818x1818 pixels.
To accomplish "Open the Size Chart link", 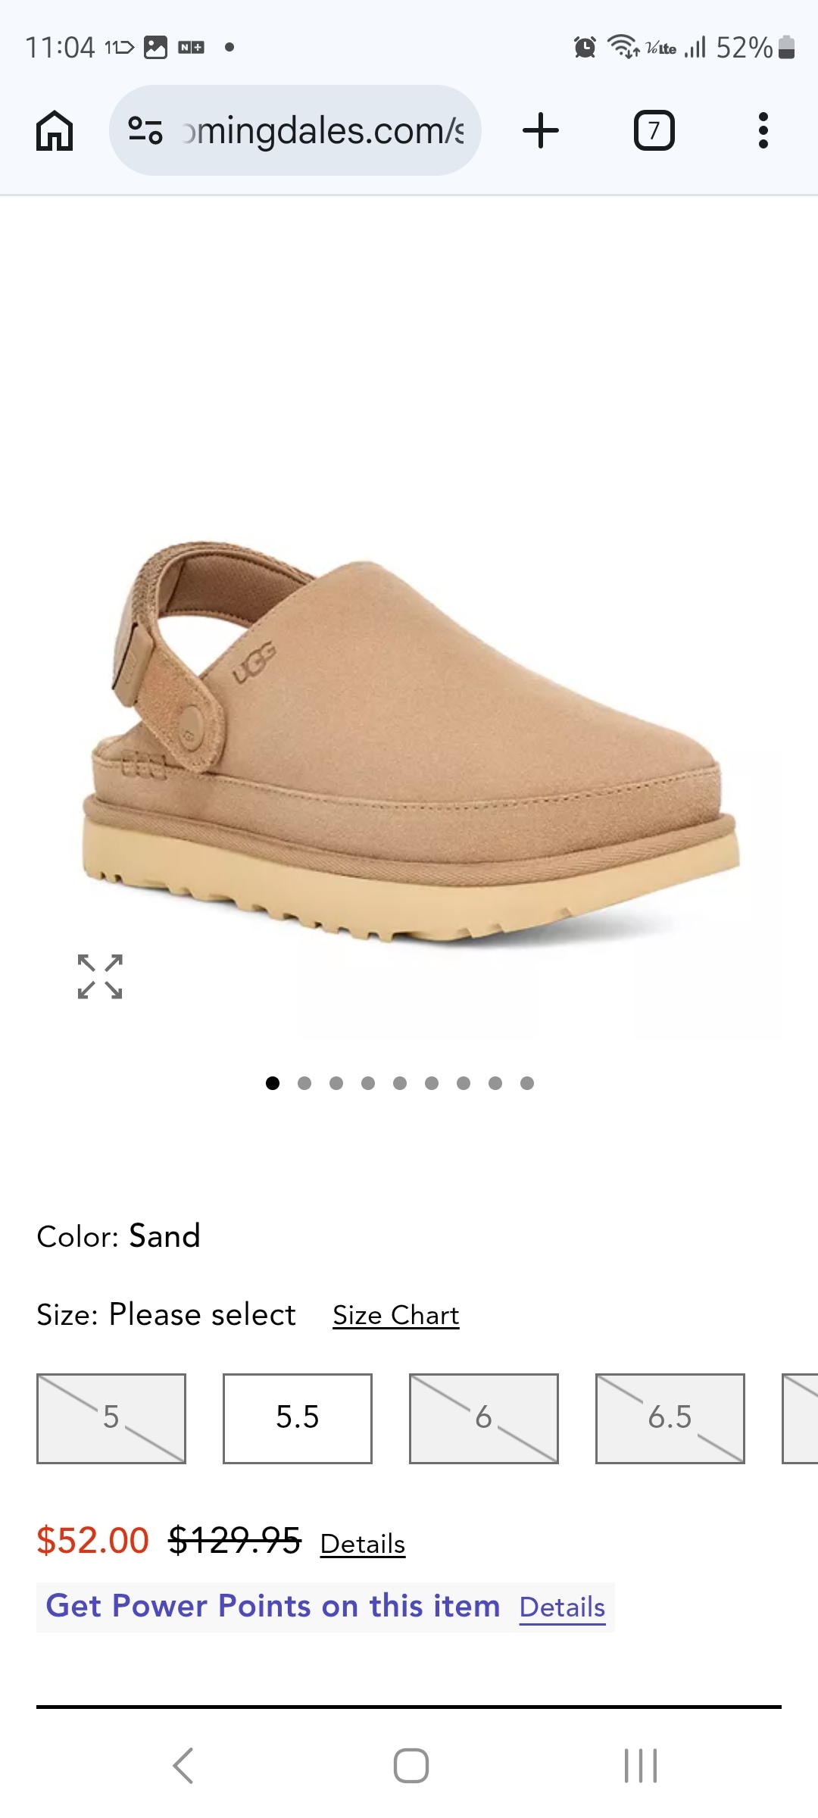I will point(396,1316).
